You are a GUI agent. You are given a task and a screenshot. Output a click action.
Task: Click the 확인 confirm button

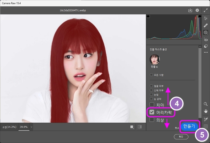pos(181,137)
